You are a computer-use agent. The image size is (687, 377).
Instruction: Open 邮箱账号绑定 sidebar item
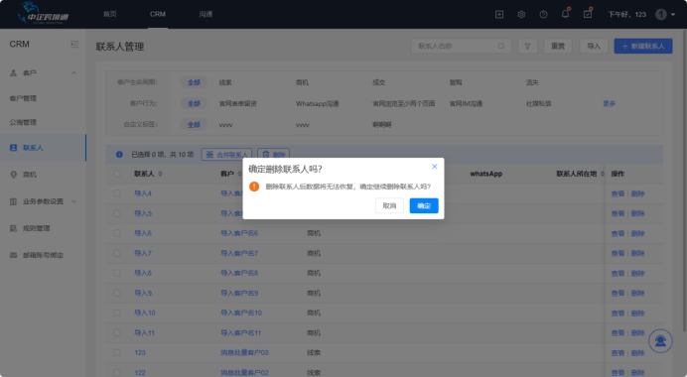coord(43,255)
